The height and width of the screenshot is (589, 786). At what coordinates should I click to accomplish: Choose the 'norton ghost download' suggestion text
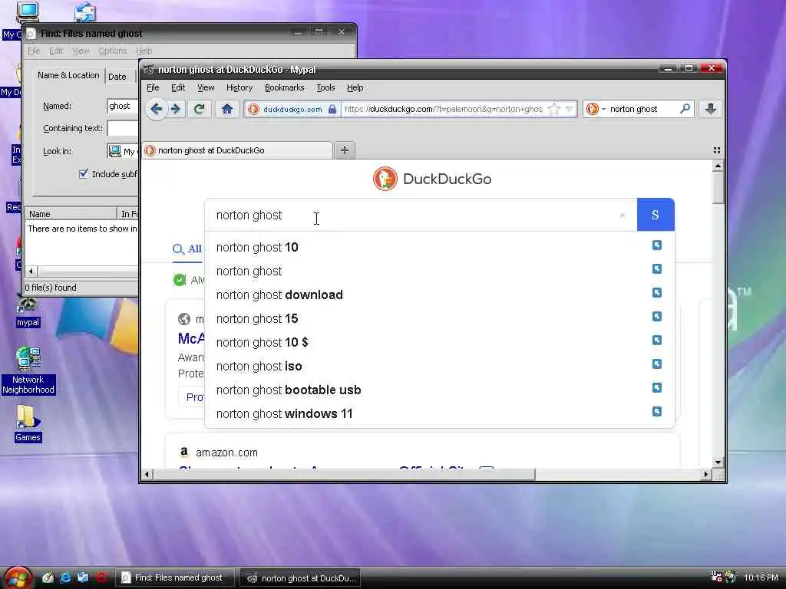279,295
